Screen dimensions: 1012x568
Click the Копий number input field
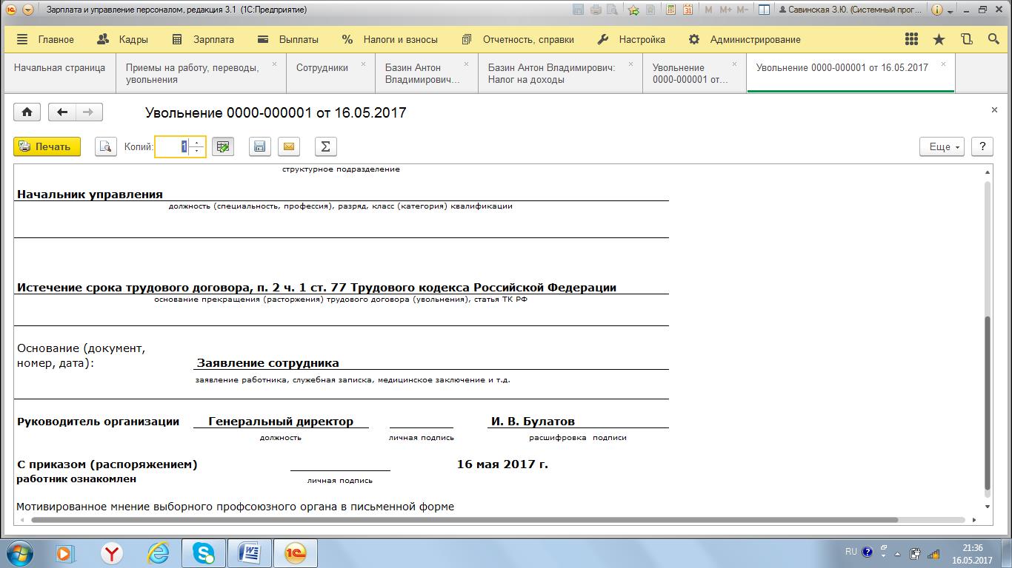(x=172, y=146)
